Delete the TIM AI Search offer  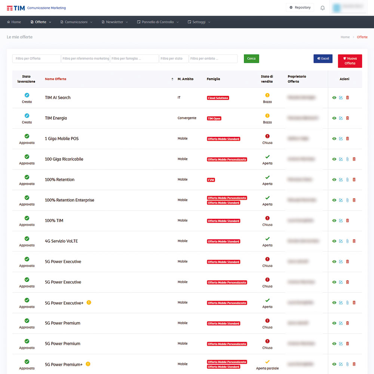(x=347, y=98)
